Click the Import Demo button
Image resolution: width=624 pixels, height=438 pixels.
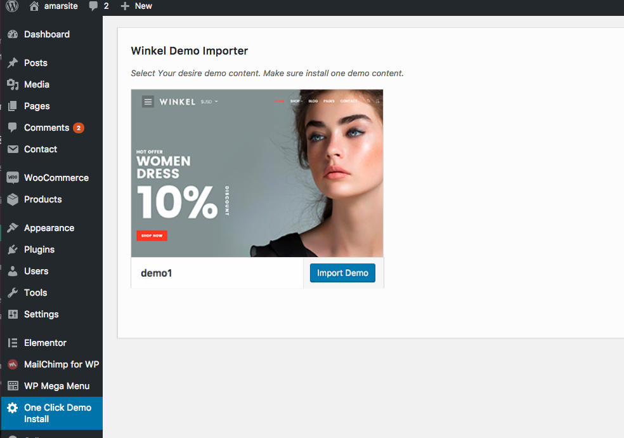coord(342,273)
